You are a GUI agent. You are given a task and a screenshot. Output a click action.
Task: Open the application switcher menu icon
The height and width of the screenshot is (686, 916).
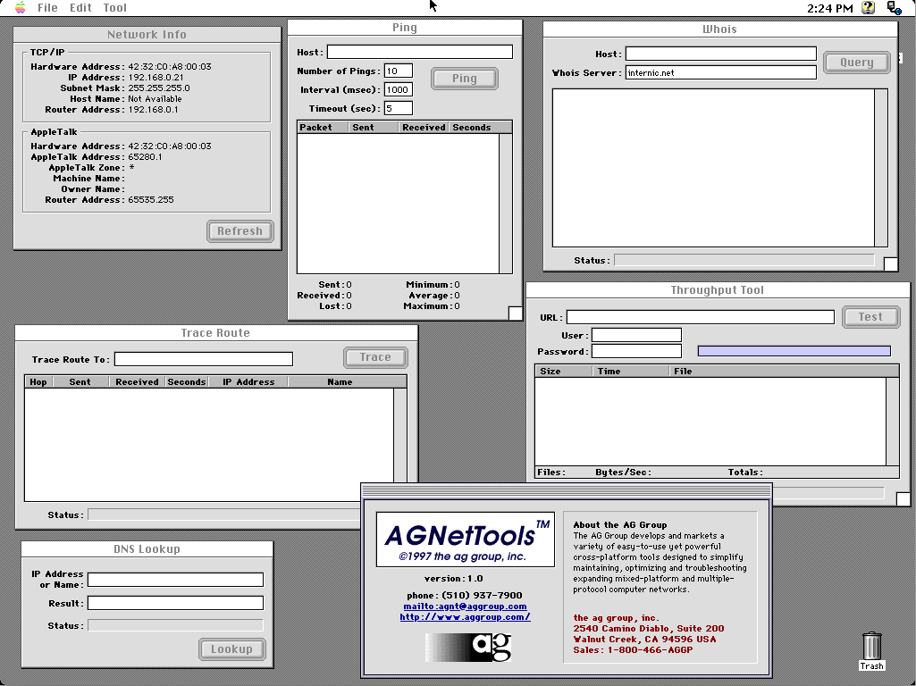click(894, 7)
